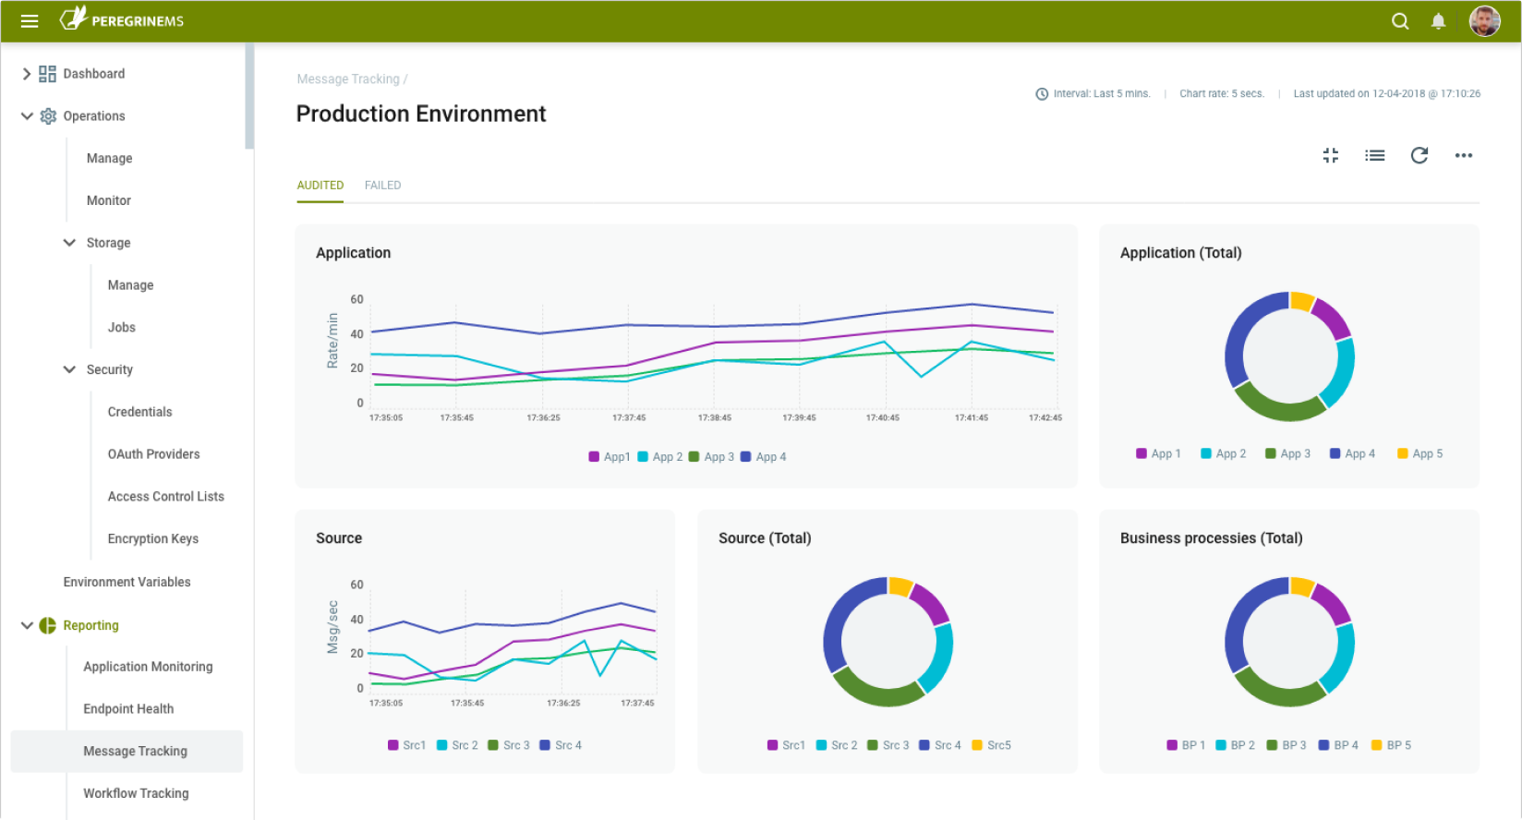The image size is (1522, 820).
Task: Toggle Src 4 in Source (Total) legend
Action: (940, 745)
